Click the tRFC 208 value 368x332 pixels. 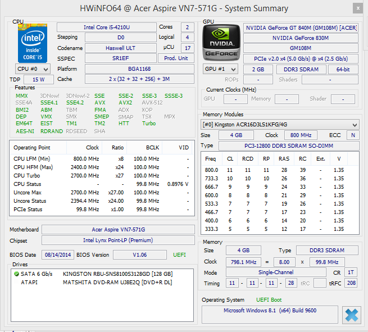coord(351,283)
